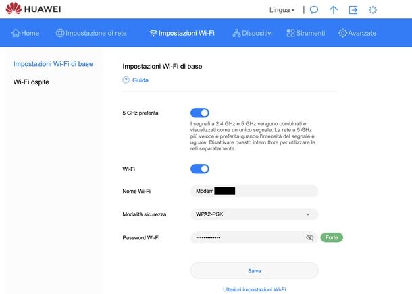The image size is (412, 294).
Task: Click the spinning restart icon
Action: [373, 10]
